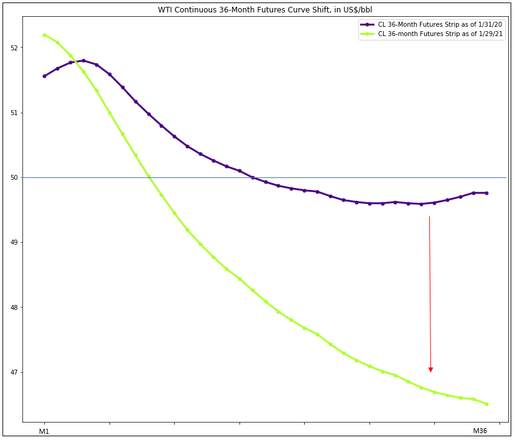This screenshot has width=515, height=440.
Task: Click the y-axis label 49
Action: tap(14, 243)
